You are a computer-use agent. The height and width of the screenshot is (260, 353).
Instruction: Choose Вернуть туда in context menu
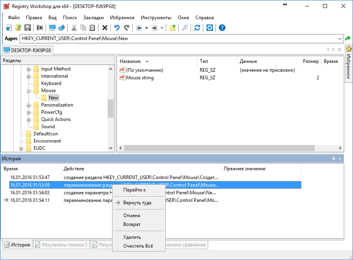(x=139, y=203)
